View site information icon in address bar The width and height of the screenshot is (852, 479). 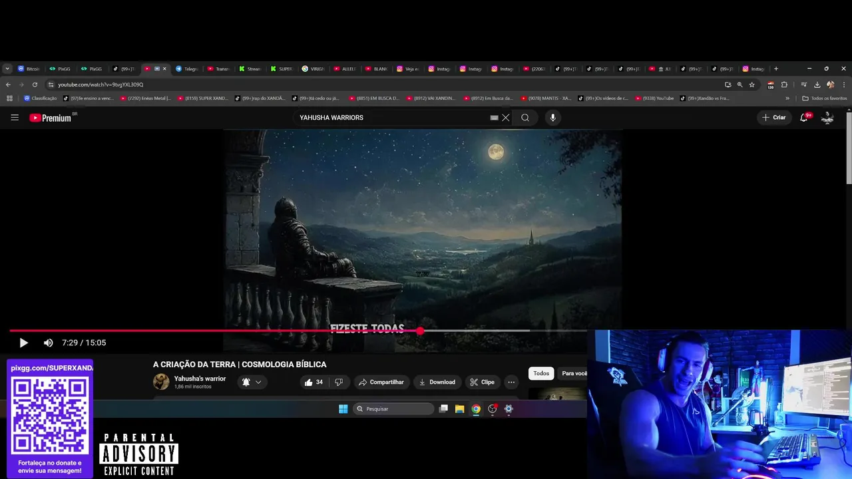point(51,84)
